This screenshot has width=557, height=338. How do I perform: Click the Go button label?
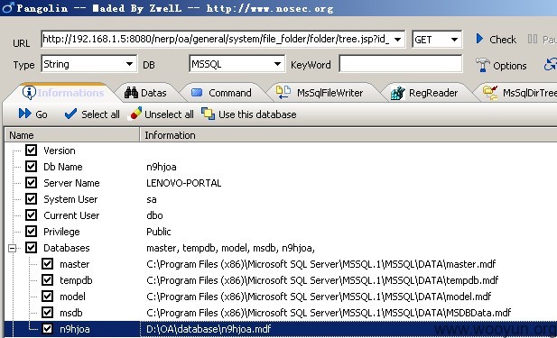42,114
